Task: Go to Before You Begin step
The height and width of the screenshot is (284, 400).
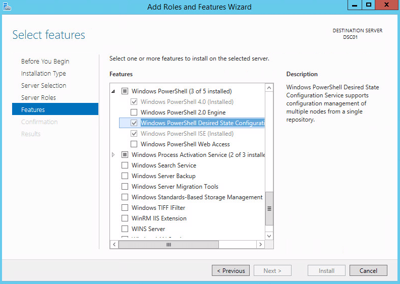Action: (45, 61)
